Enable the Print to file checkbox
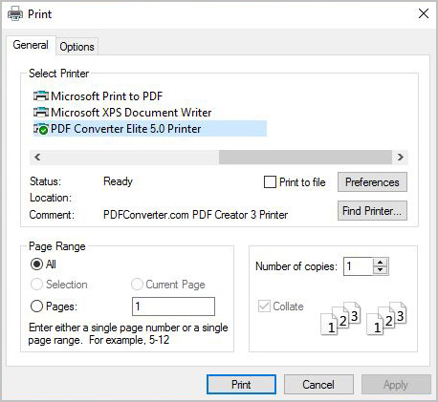The image size is (438, 402). [270, 182]
